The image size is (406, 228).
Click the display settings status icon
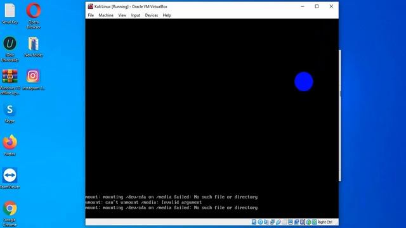point(291,222)
